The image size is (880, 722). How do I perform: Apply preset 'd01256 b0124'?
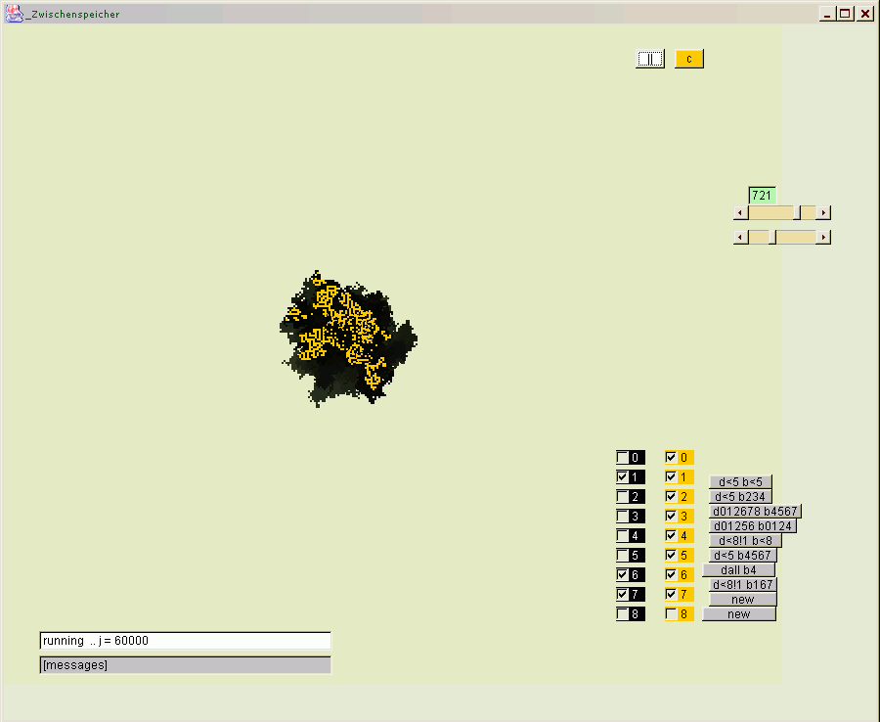[x=753, y=525]
